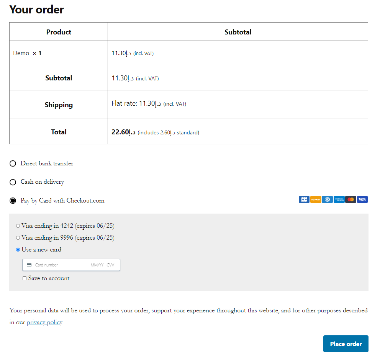The width and height of the screenshot is (380, 356).
Task: Click the Visa card logo
Action: pos(362,199)
